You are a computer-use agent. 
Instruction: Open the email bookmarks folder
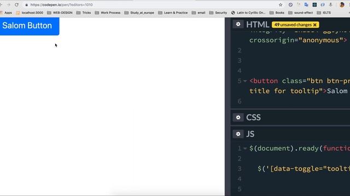click(199, 13)
